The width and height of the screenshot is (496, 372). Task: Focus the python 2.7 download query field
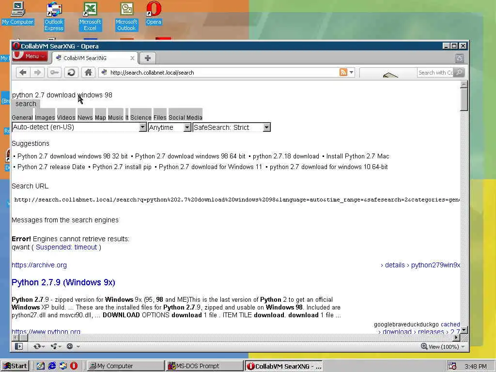click(x=62, y=95)
